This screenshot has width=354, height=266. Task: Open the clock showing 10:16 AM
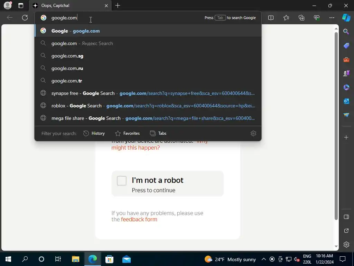click(x=324, y=259)
